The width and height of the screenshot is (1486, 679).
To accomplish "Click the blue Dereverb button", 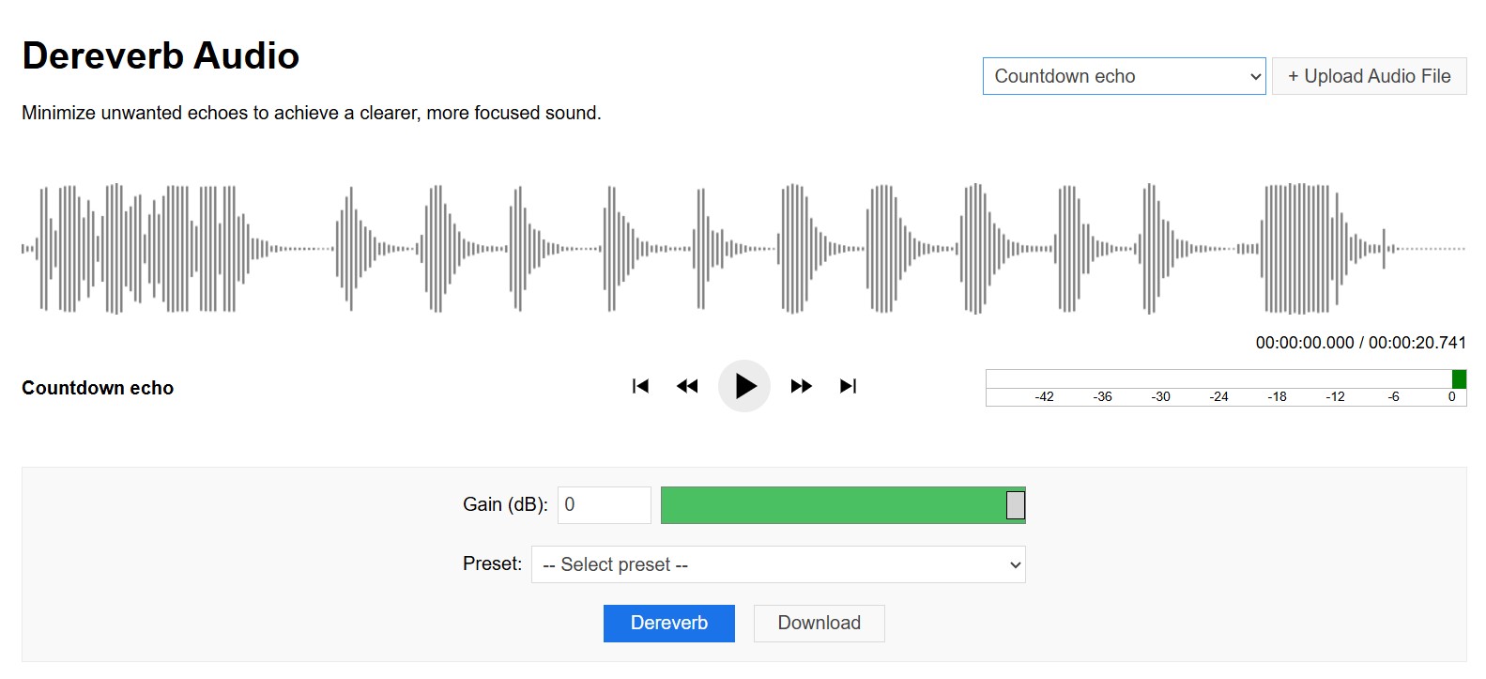I will click(x=668, y=624).
